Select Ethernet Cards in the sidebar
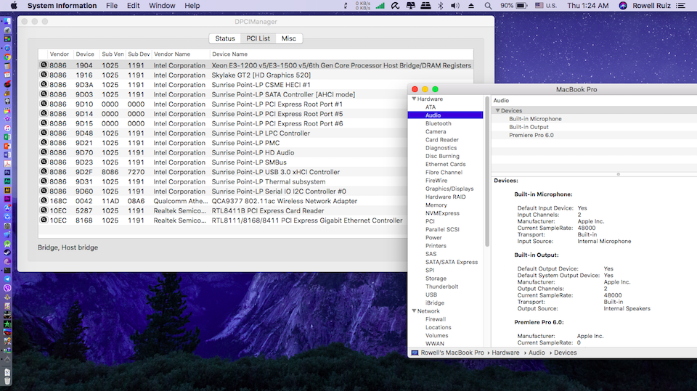The height and width of the screenshot is (391, 697). tap(445, 164)
